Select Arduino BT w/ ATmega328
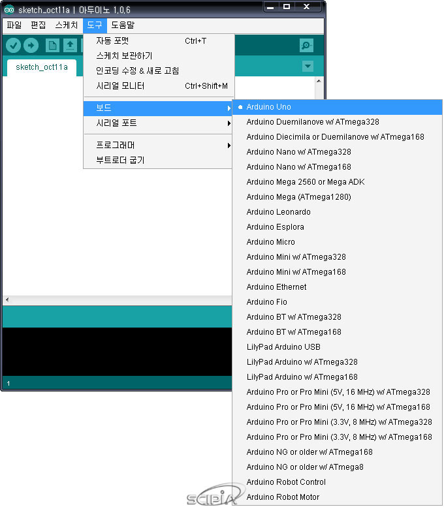Image resolution: width=444 pixels, height=507 pixels. point(337,317)
